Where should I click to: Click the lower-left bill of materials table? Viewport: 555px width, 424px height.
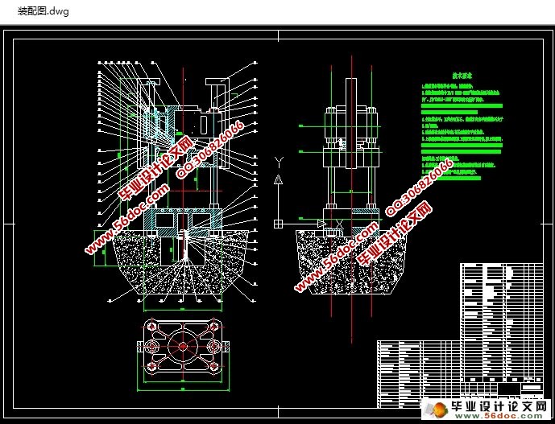[x=419, y=374]
